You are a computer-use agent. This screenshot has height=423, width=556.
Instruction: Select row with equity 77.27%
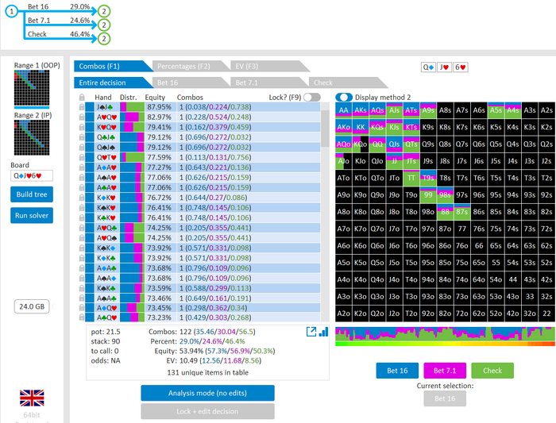pos(203,167)
